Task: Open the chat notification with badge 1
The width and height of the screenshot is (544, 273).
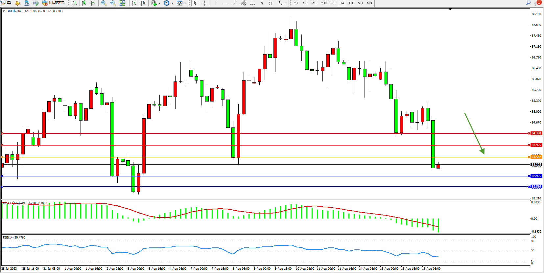Action: (538, 3)
